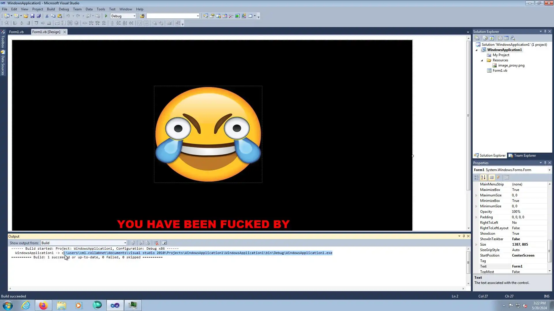This screenshot has height=311, width=554.
Task: Open the Debug configuration dropdown
Action: tap(134, 16)
